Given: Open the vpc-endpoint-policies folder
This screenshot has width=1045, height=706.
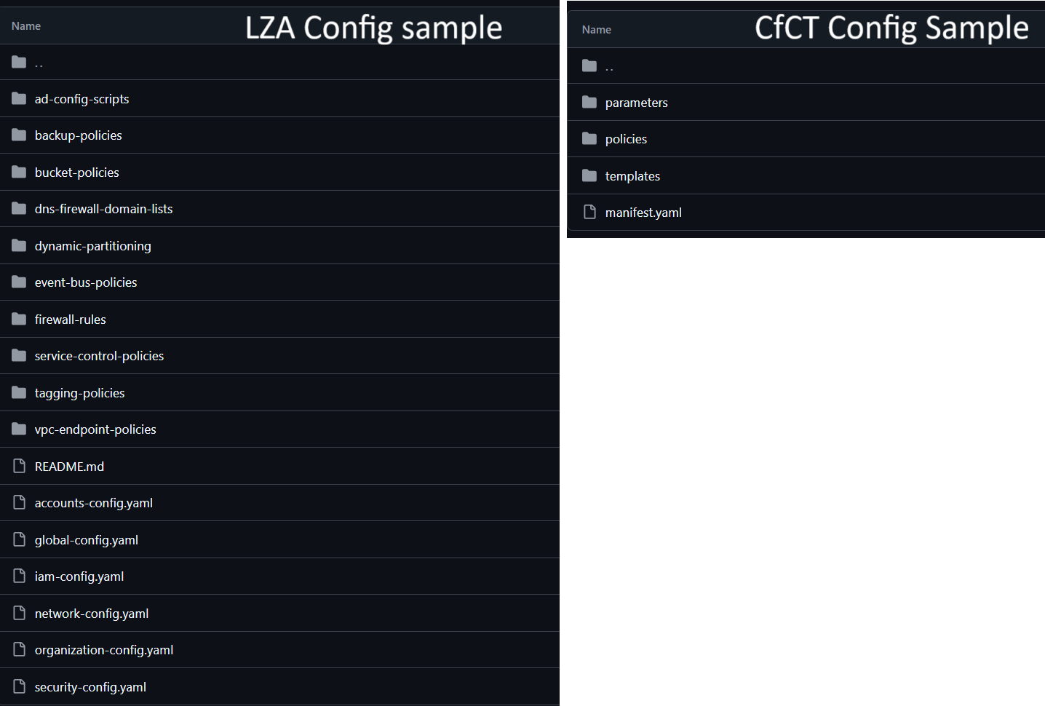Looking at the screenshot, I should click(x=95, y=429).
